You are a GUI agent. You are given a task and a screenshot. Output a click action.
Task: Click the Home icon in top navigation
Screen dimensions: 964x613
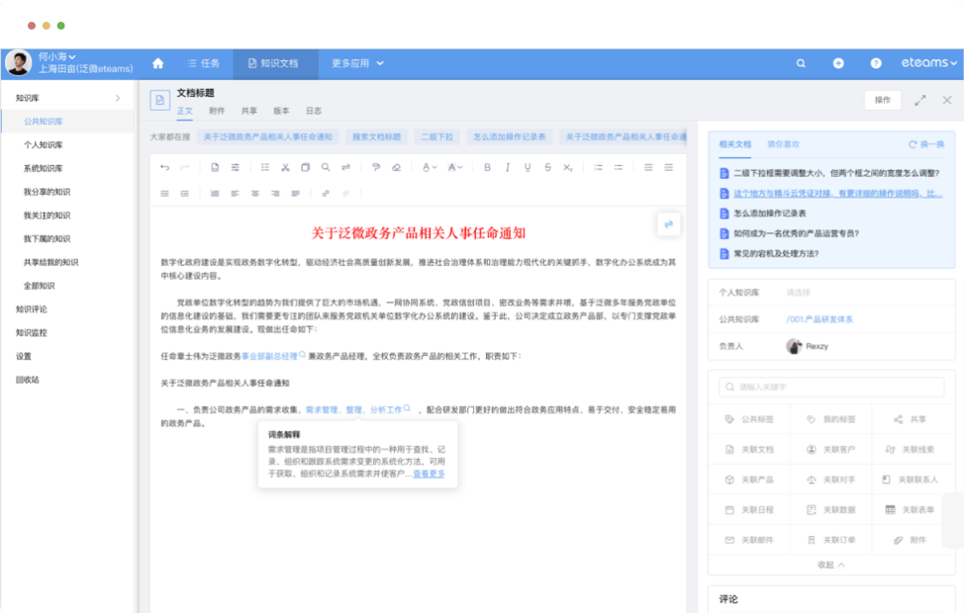[157, 63]
